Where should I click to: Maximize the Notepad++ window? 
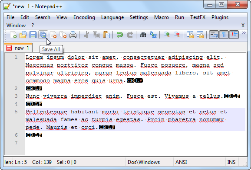pyautogui.click(x=221, y=4)
